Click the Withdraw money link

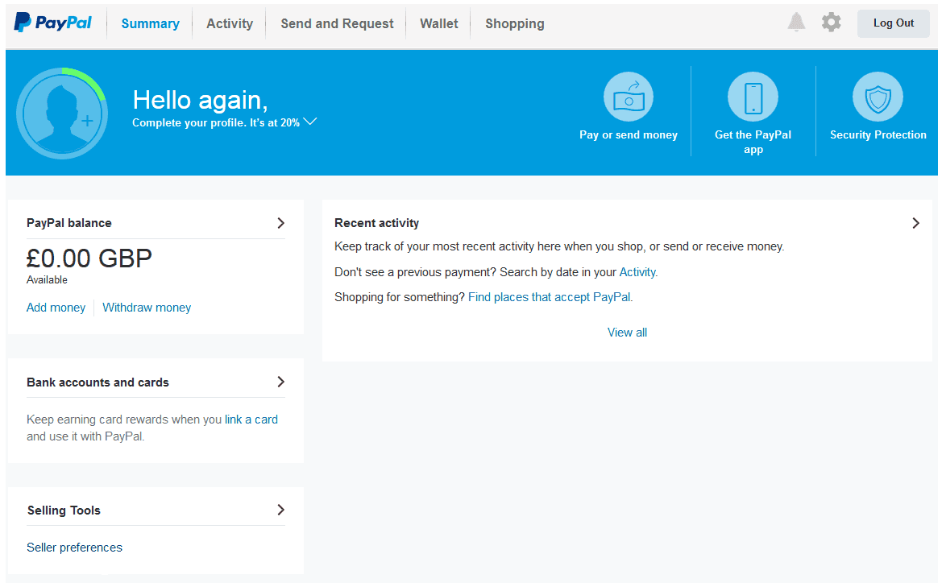tap(147, 308)
